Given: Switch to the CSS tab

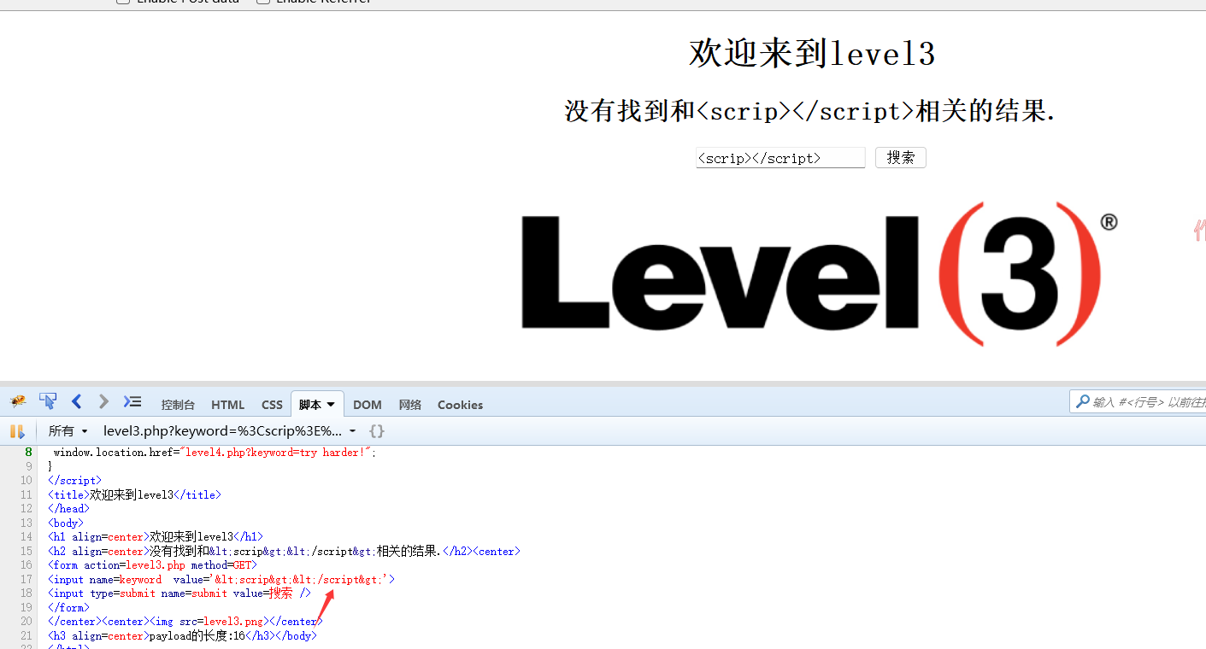Looking at the screenshot, I should pyautogui.click(x=272, y=405).
